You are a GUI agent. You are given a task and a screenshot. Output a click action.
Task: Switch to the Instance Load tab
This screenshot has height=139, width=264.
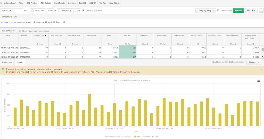[x=10, y=3]
